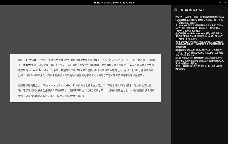Click result line beginning '「全面屏」'

click(186, 39)
